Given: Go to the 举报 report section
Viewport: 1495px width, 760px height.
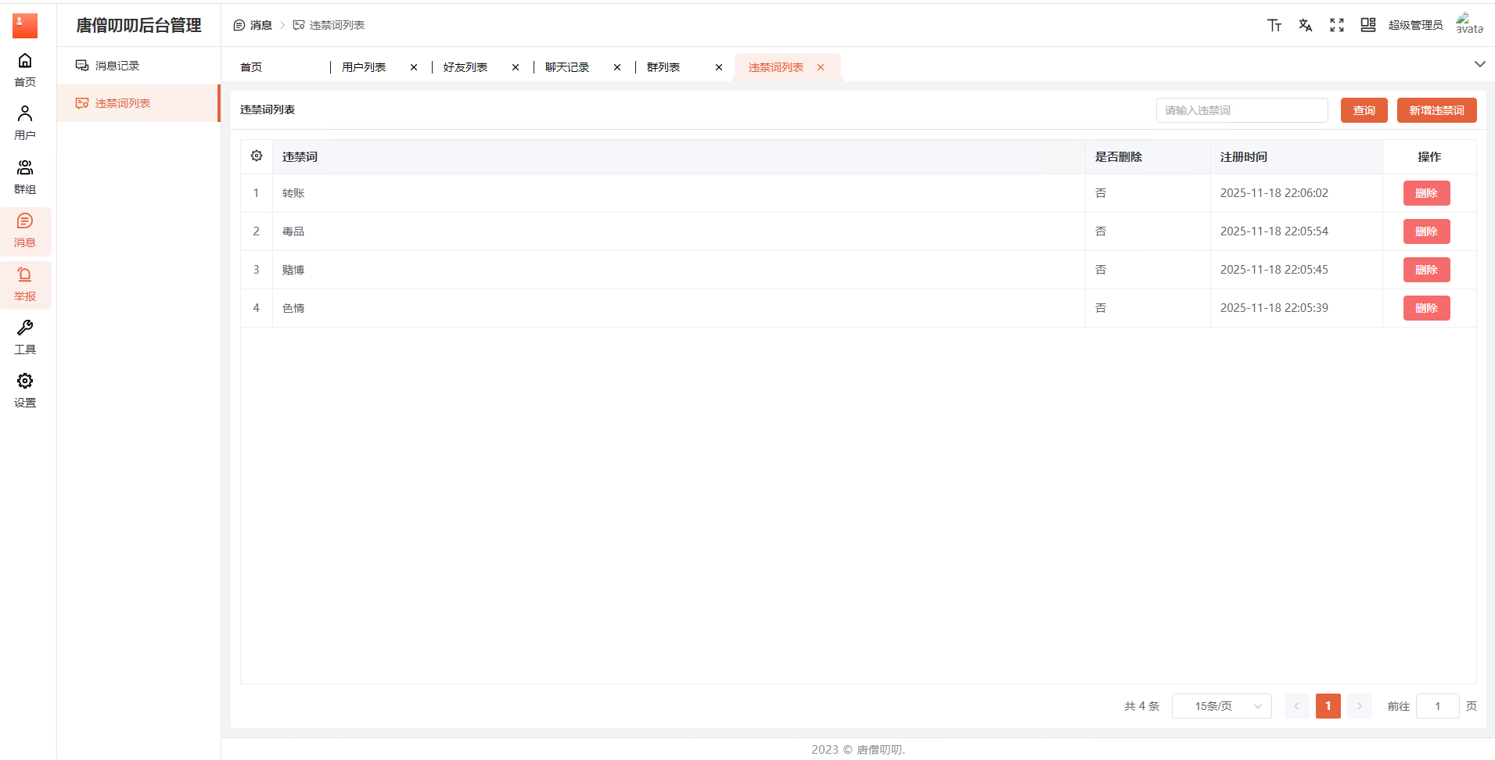Looking at the screenshot, I should tap(25, 284).
